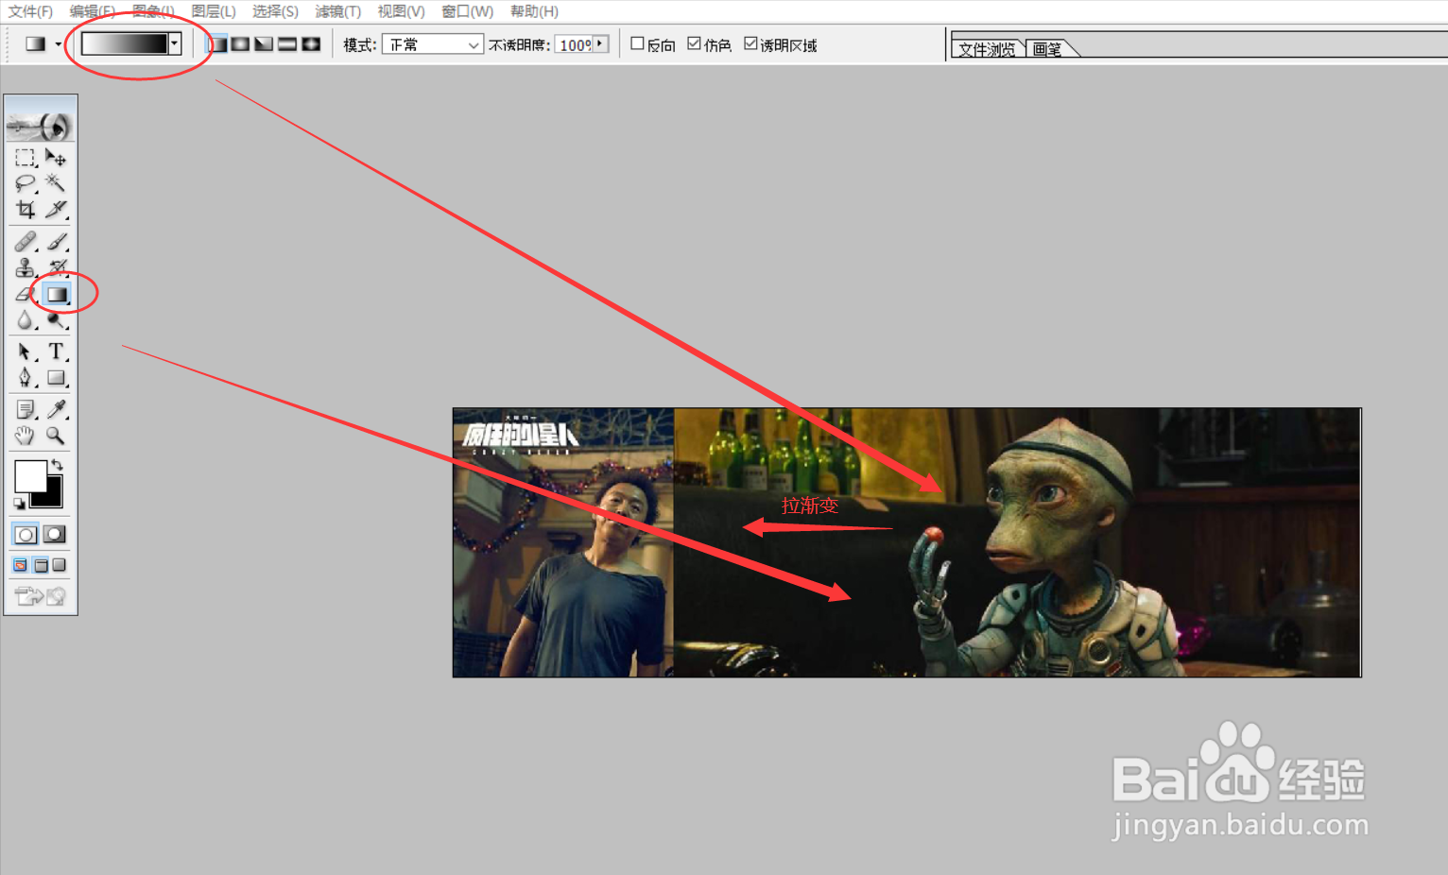Choose diamond gradient style
This screenshot has width=1448, height=875.
click(x=311, y=44)
